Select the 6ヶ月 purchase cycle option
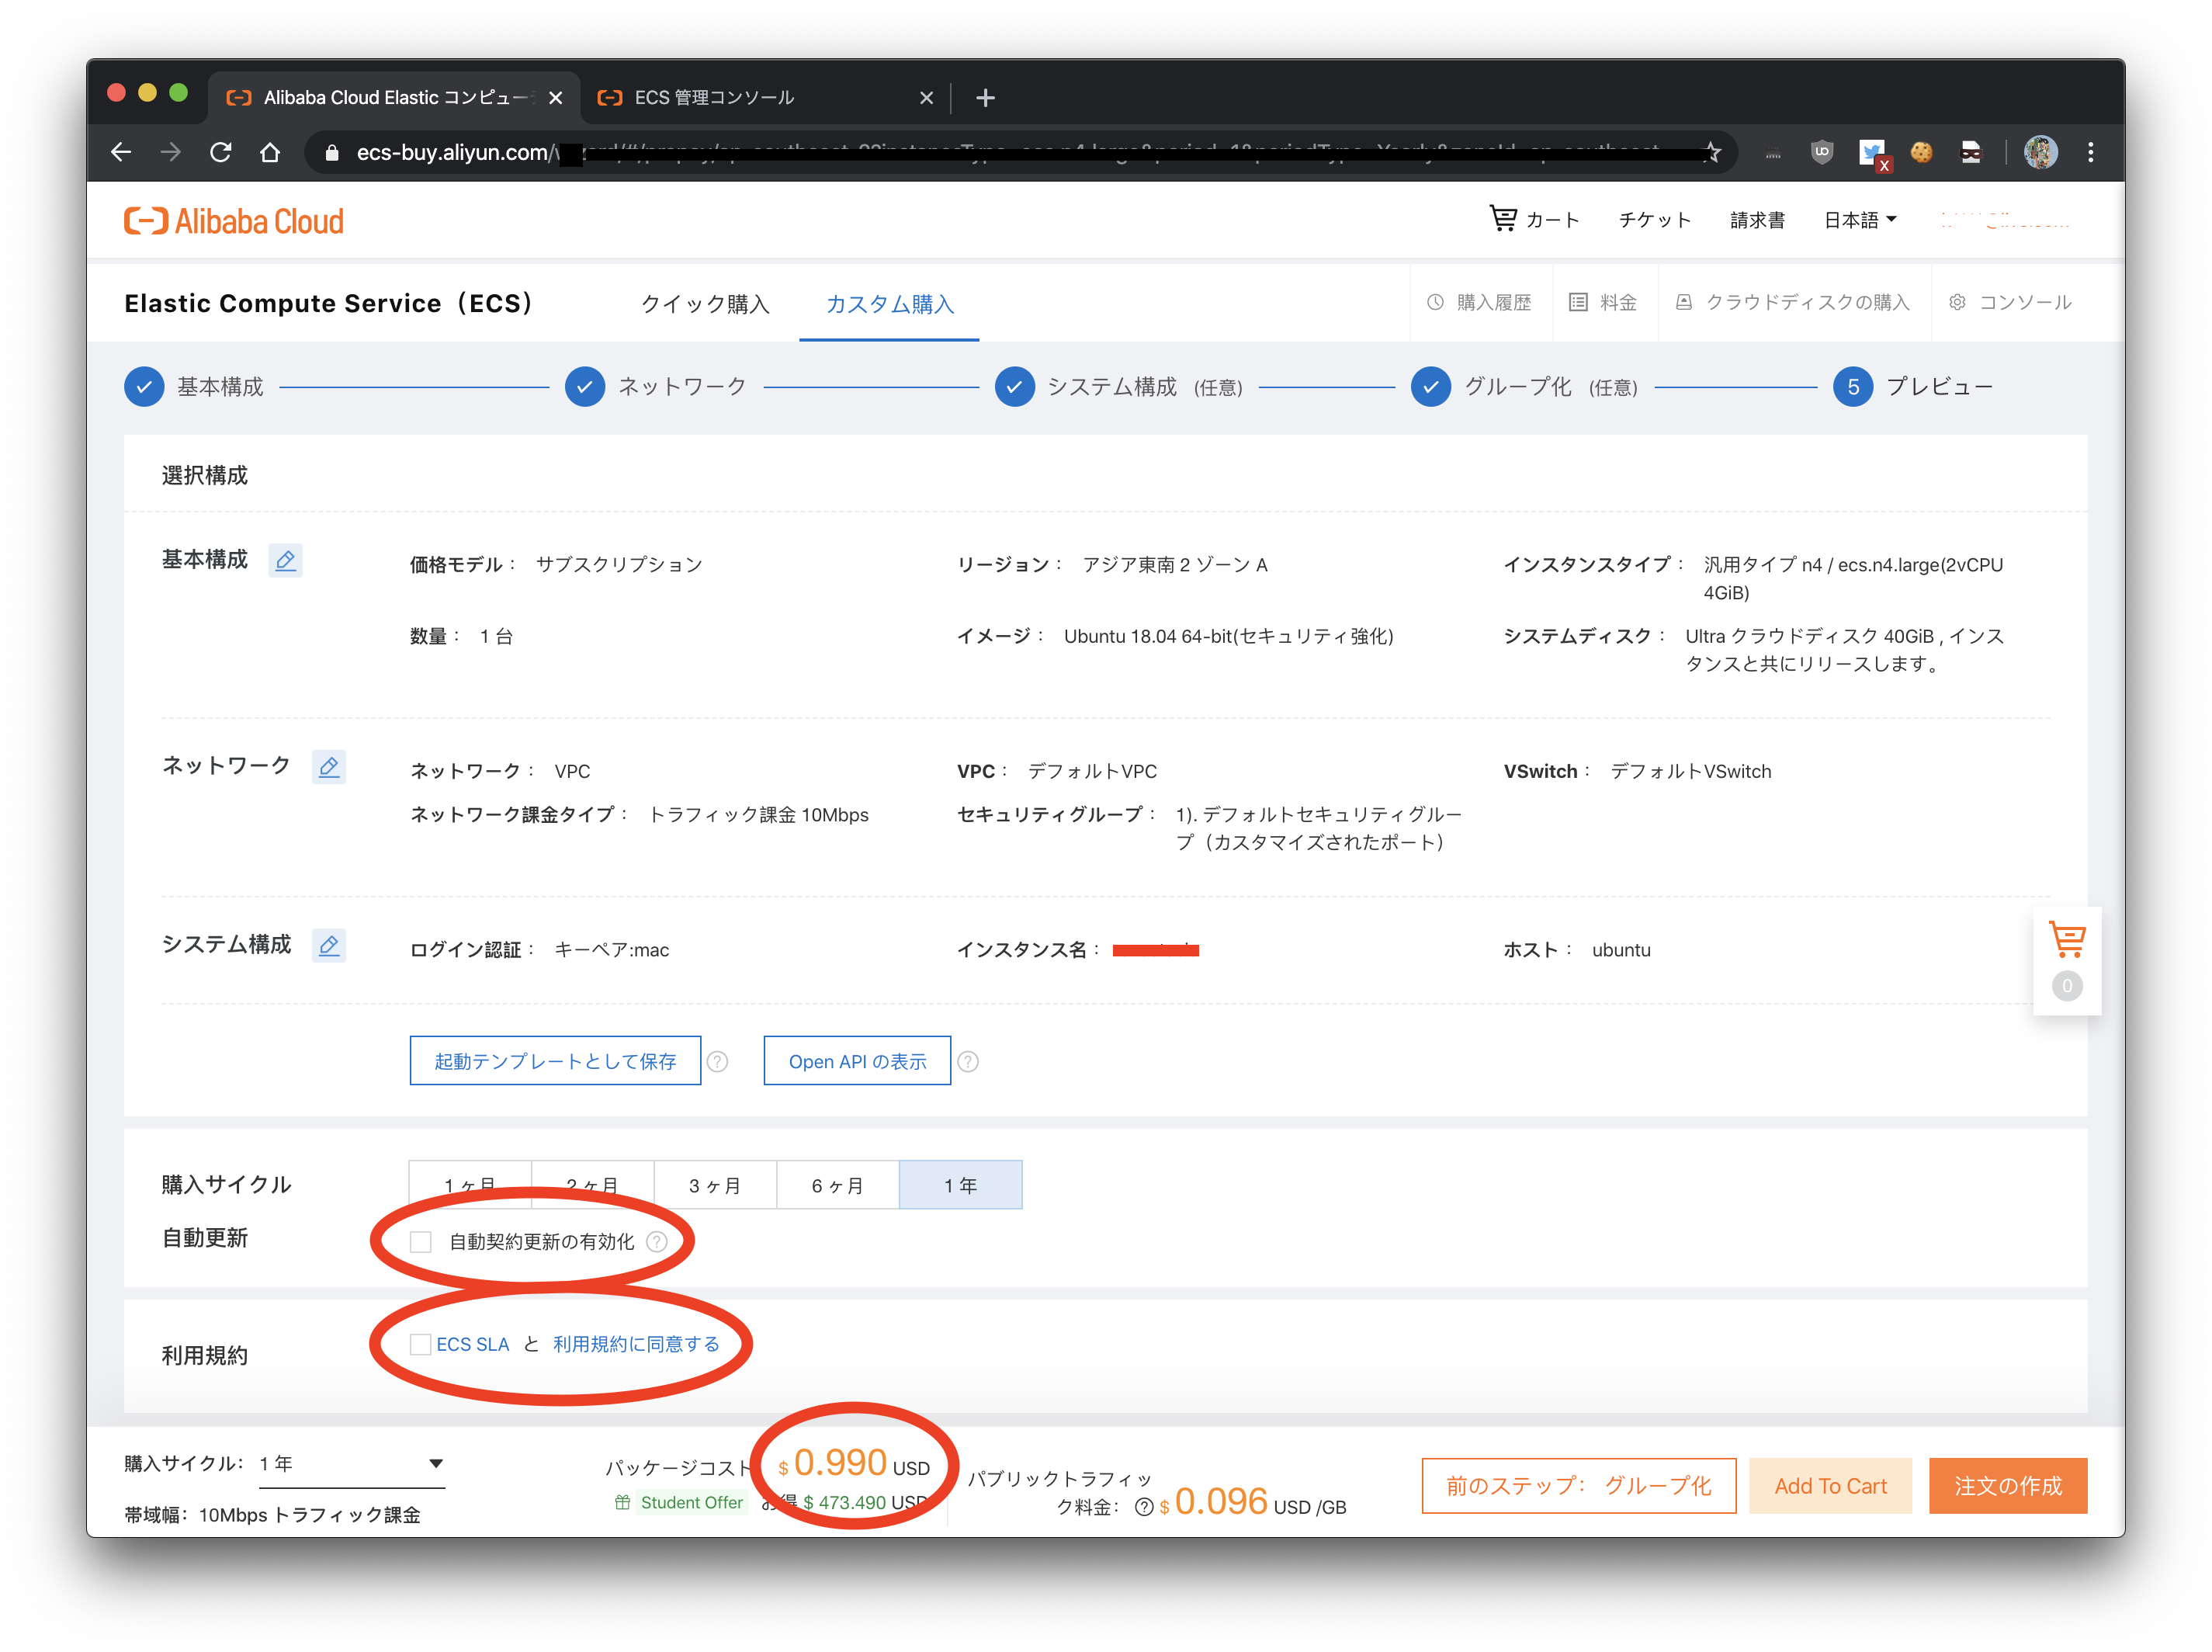The height and width of the screenshot is (1652, 2212). point(837,1185)
